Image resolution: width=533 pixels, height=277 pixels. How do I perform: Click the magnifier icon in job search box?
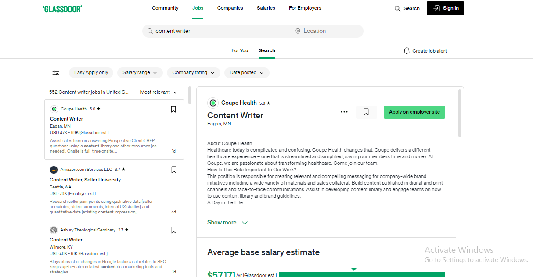coord(150,31)
